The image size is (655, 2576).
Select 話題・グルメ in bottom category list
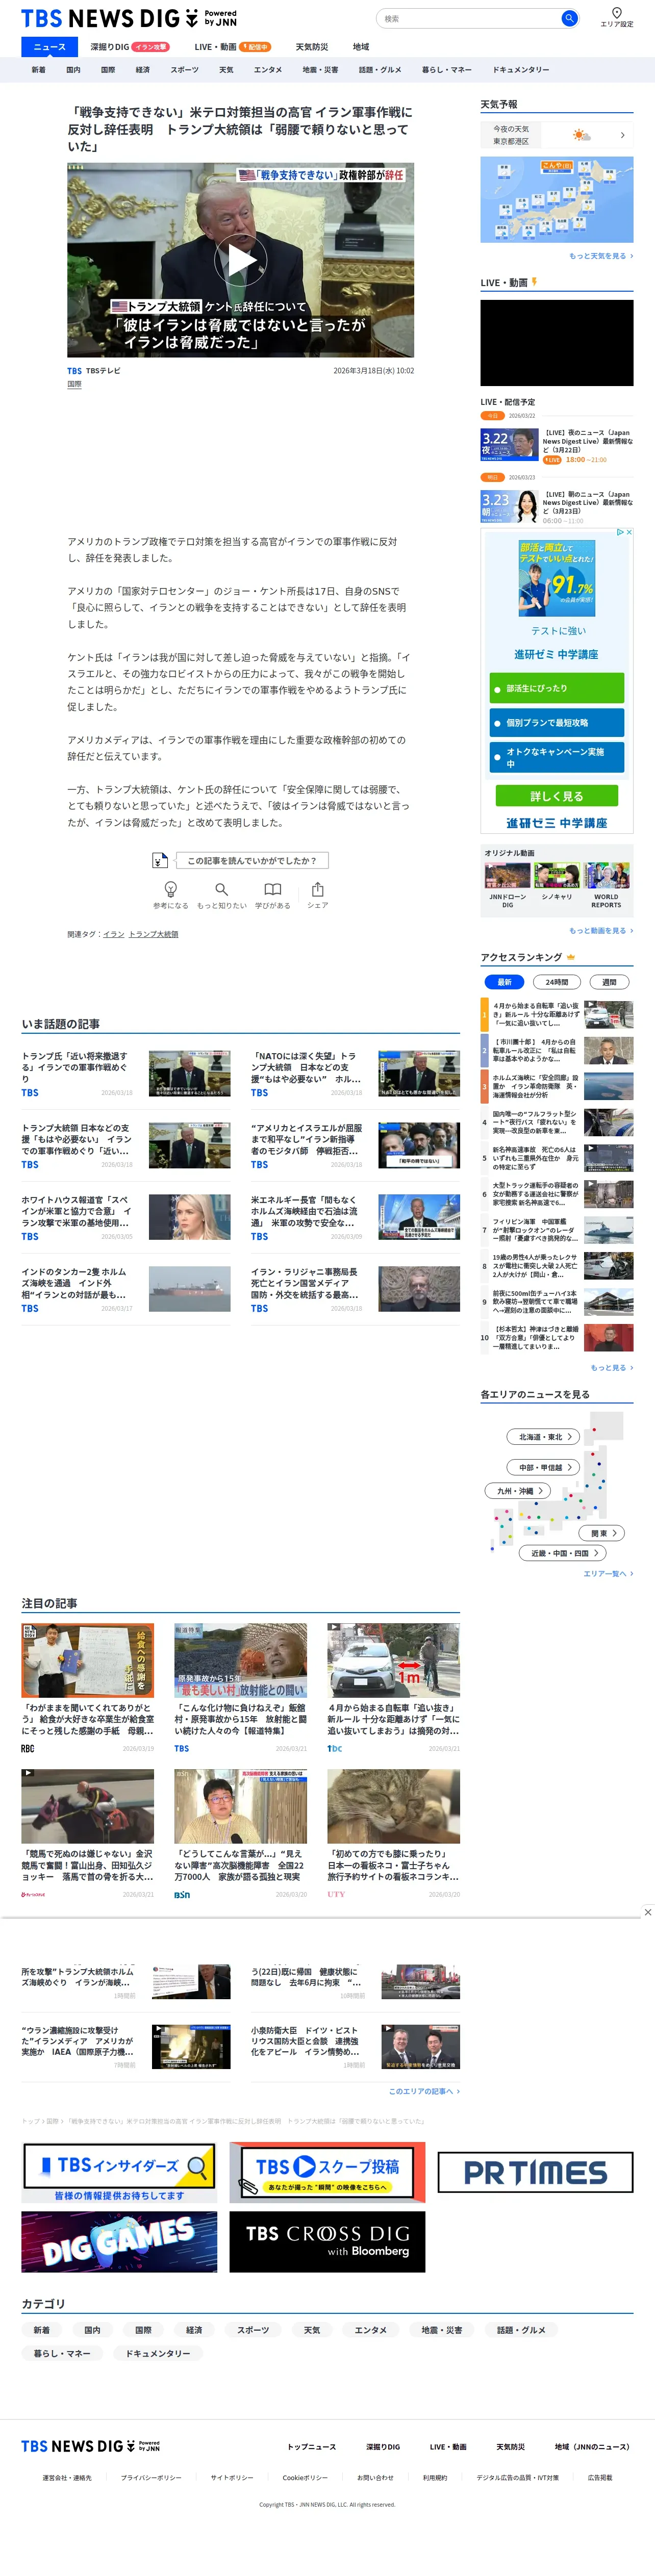tap(521, 2330)
